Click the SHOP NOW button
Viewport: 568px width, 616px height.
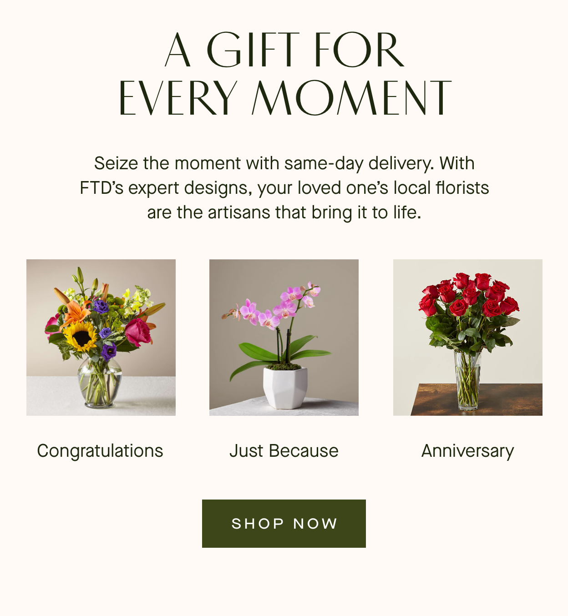tap(284, 524)
